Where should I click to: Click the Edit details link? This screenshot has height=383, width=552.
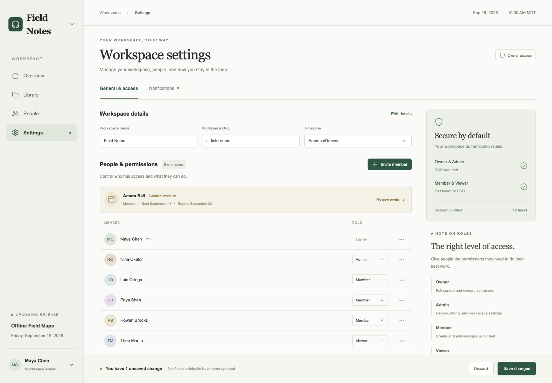point(401,114)
